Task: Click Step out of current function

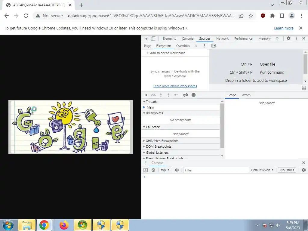Action: [x=168, y=95]
